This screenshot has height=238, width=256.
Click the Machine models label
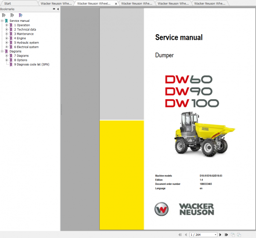coord(163,176)
